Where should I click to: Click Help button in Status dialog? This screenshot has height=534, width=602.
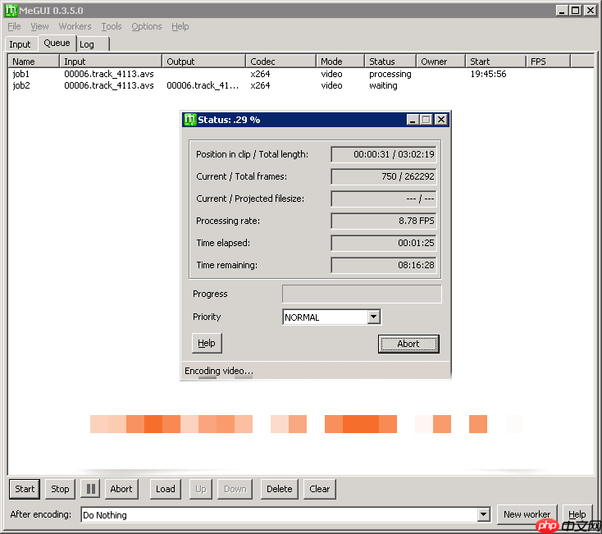point(207,343)
